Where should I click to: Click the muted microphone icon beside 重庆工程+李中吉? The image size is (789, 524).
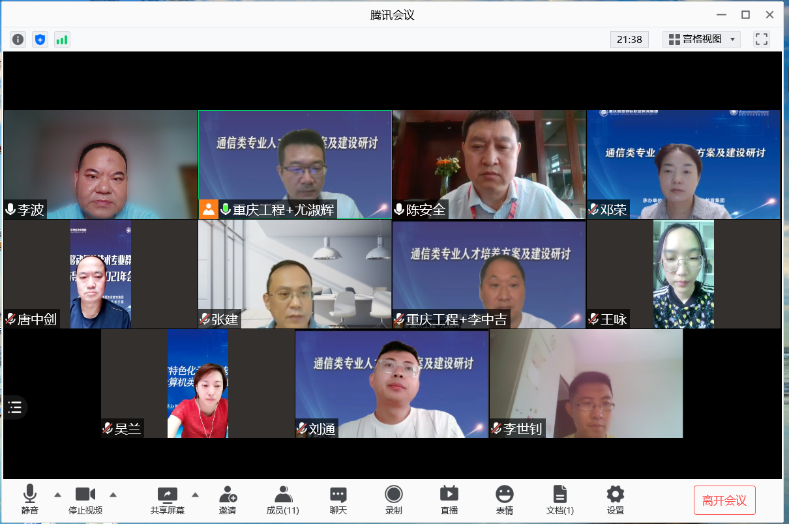(399, 319)
